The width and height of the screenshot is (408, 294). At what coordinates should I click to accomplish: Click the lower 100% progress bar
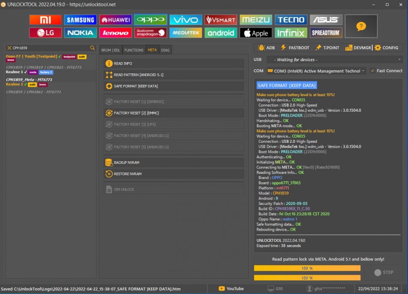[307, 278]
